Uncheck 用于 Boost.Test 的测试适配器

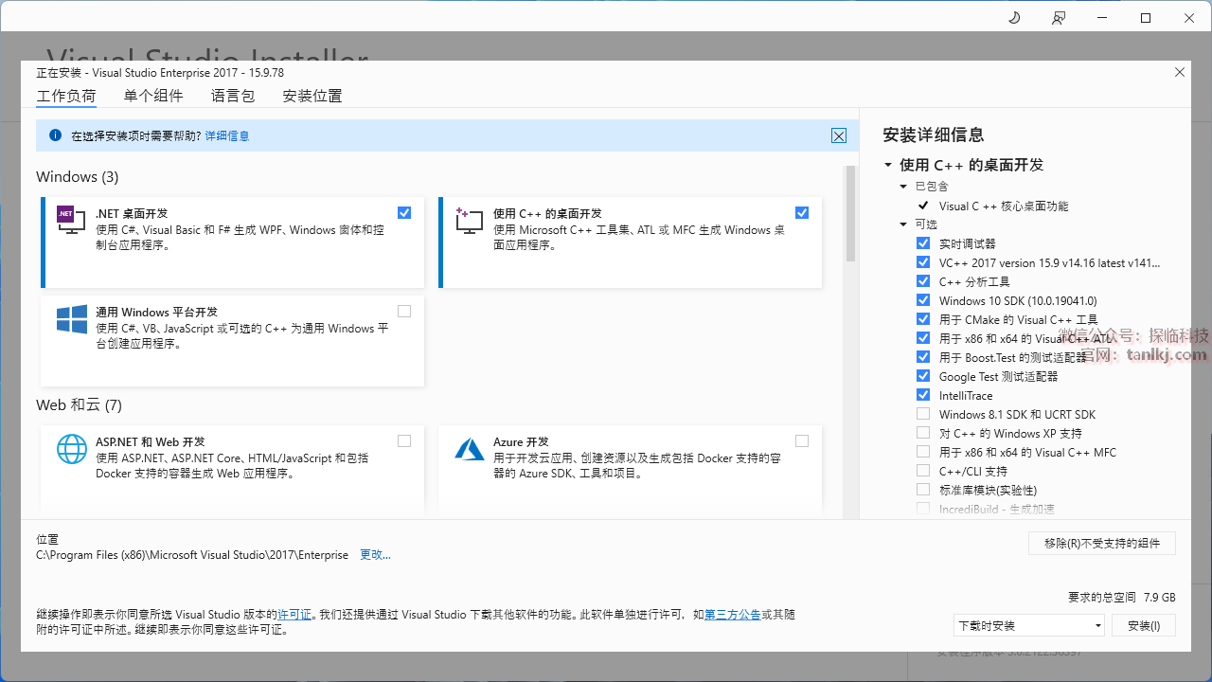pos(923,357)
